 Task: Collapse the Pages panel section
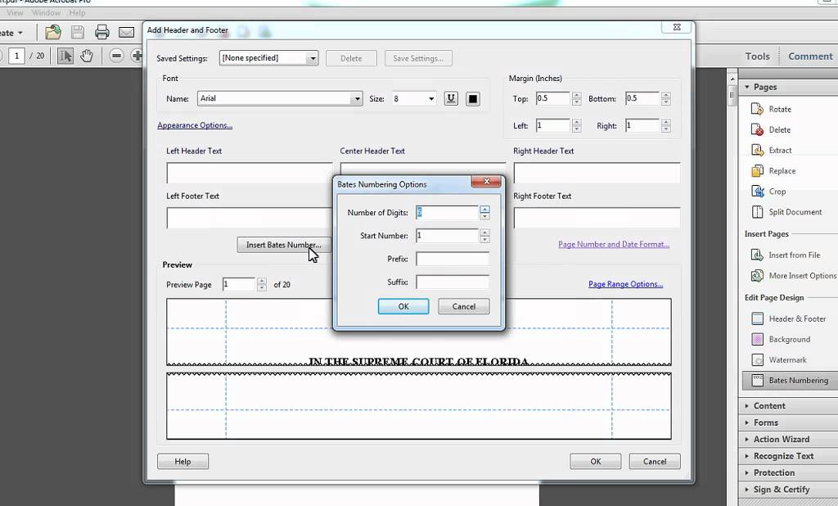(746, 87)
